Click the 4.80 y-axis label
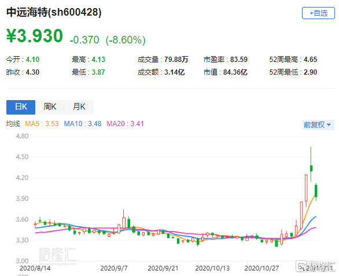339x276 pixels. pos(22,136)
